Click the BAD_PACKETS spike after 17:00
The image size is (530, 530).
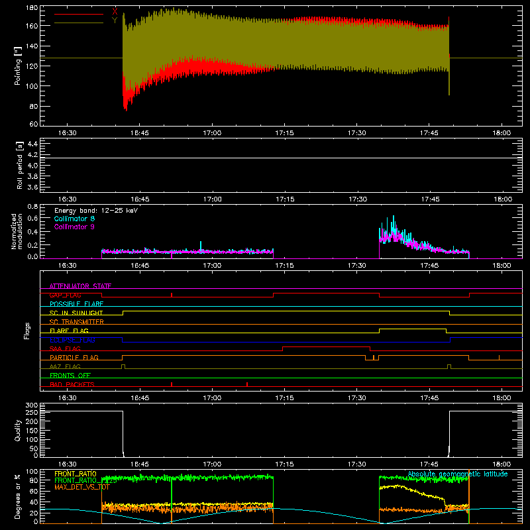247,384
